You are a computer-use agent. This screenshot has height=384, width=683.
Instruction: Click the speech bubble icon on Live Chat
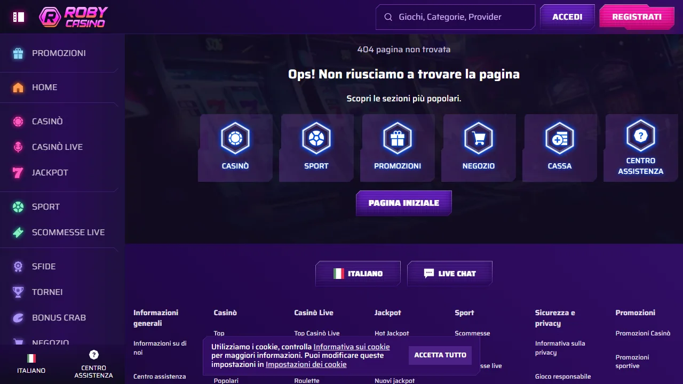click(428, 273)
